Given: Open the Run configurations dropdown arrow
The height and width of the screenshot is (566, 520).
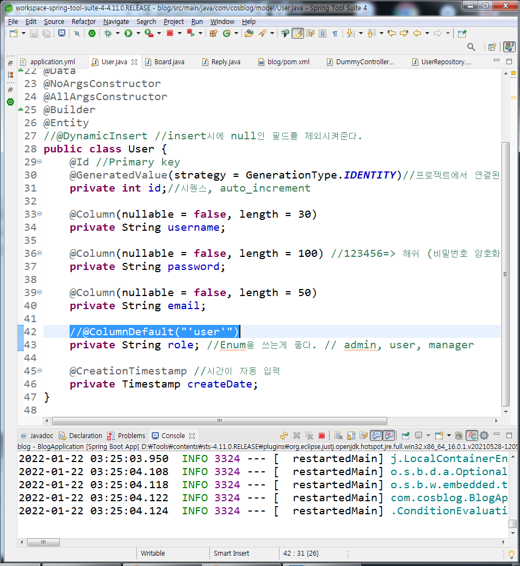Looking at the screenshot, I should pyautogui.click(x=138, y=34).
